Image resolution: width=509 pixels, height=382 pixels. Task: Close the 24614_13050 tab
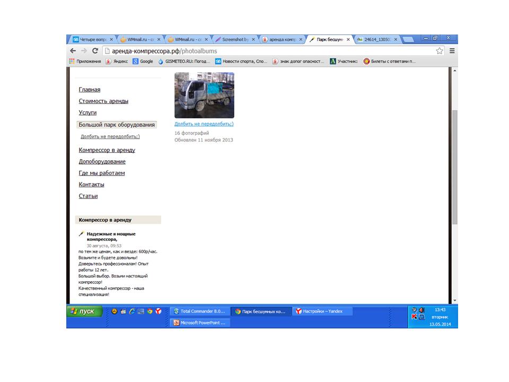tap(396, 39)
